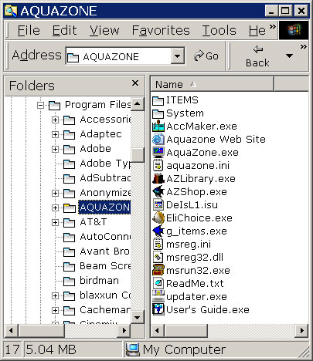Open the Favorites menu
The width and height of the screenshot is (313, 361).
161,30
